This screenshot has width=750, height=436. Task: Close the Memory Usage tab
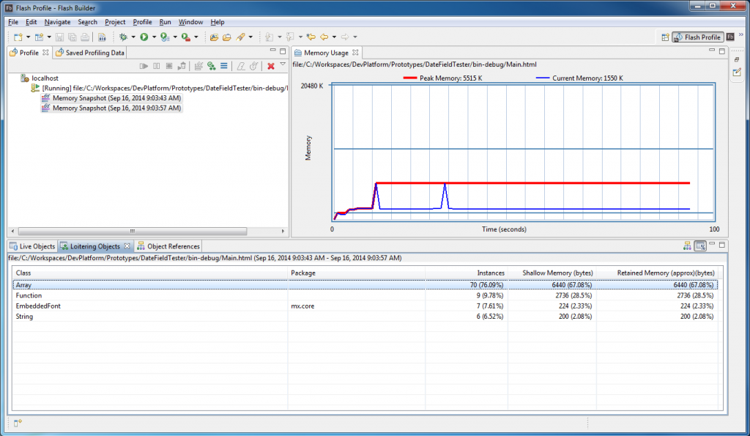[356, 53]
